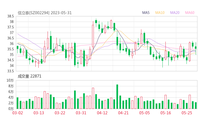Click the 03-02 date label
Screen dimensions: 200x119
tap(18, 113)
